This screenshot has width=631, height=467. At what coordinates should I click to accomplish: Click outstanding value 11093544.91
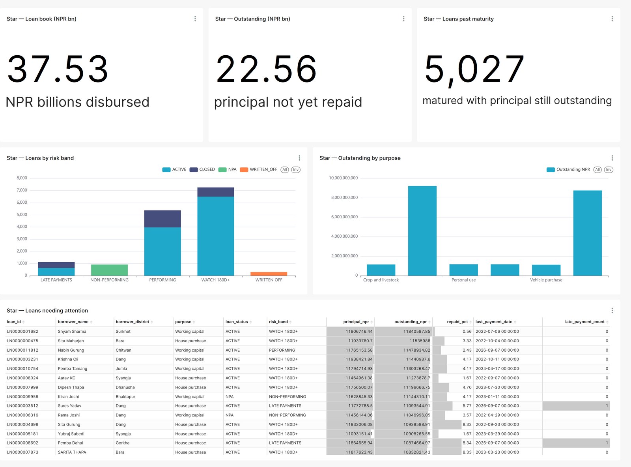[416, 406]
